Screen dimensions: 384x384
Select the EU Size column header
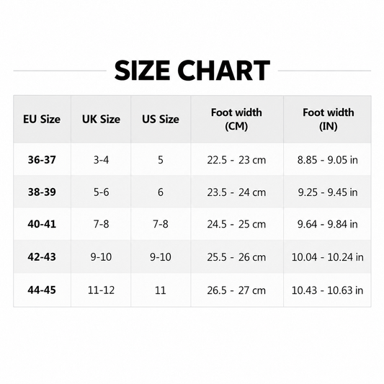pos(42,120)
